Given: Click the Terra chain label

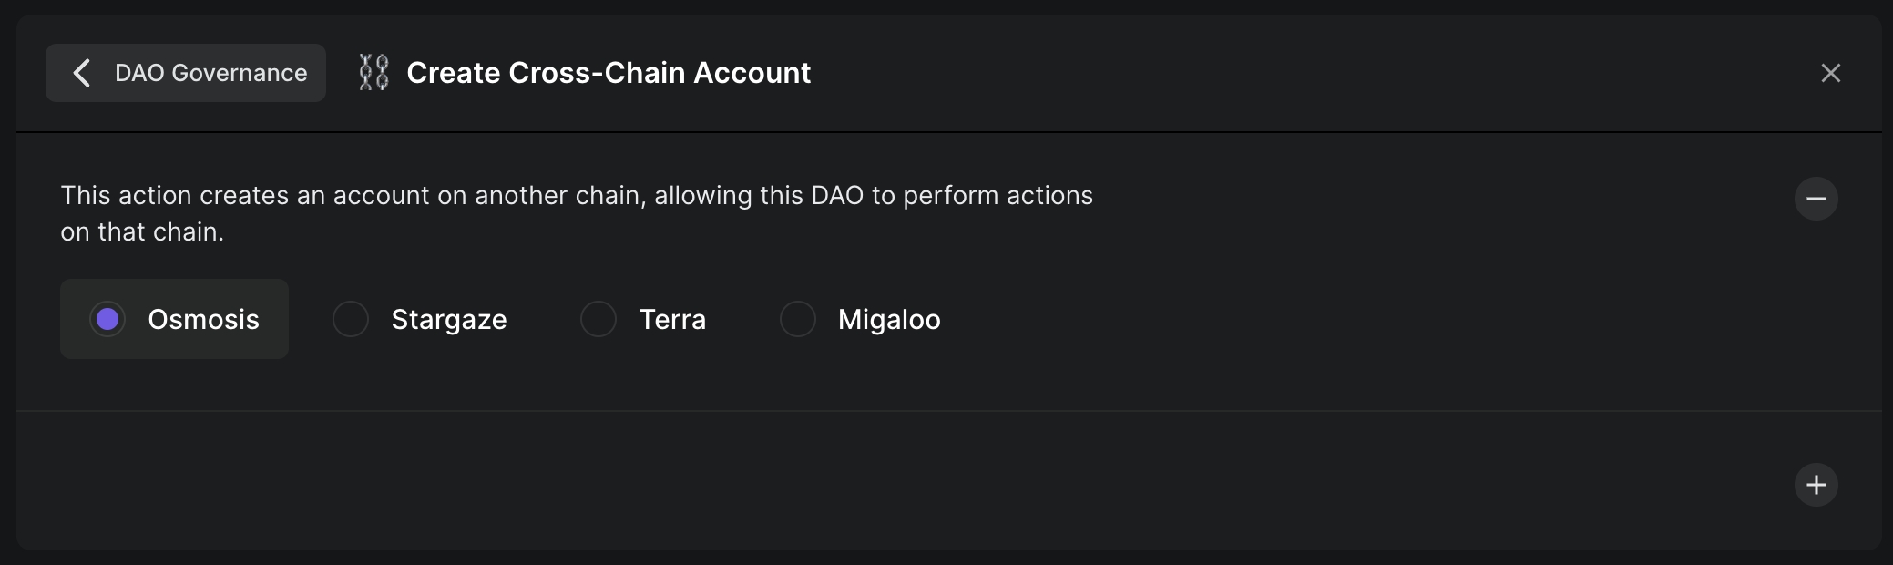Looking at the screenshot, I should tap(672, 319).
